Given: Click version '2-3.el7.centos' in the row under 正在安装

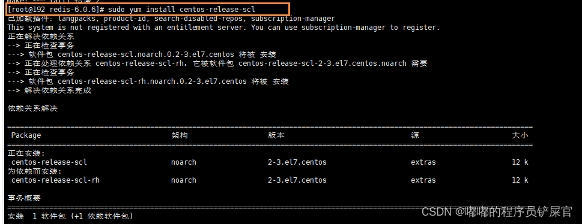Looking at the screenshot, I should pos(297,162).
